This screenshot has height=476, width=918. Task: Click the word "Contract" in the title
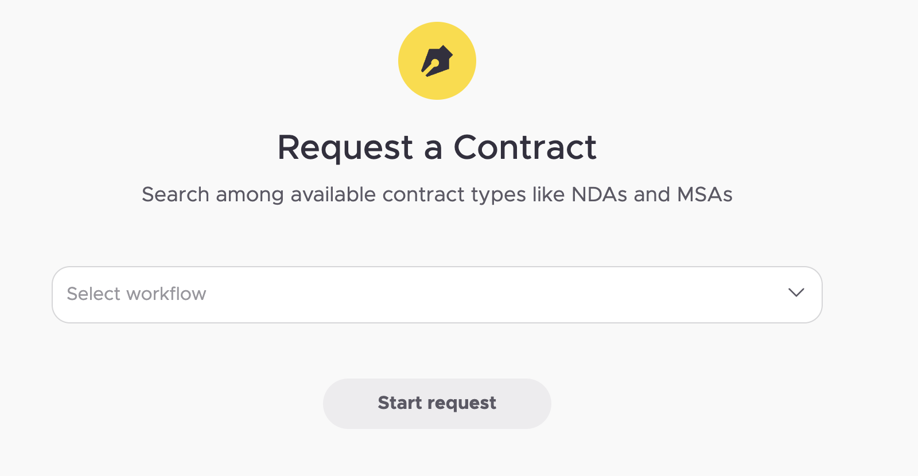(525, 147)
